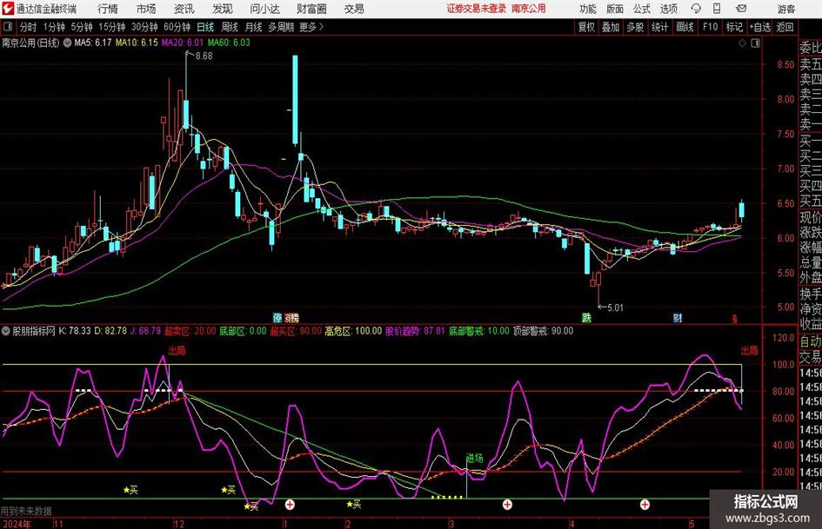Screen dimensions: 822x529
Task: Click the 返回 back button
Action: coord(785,27)
